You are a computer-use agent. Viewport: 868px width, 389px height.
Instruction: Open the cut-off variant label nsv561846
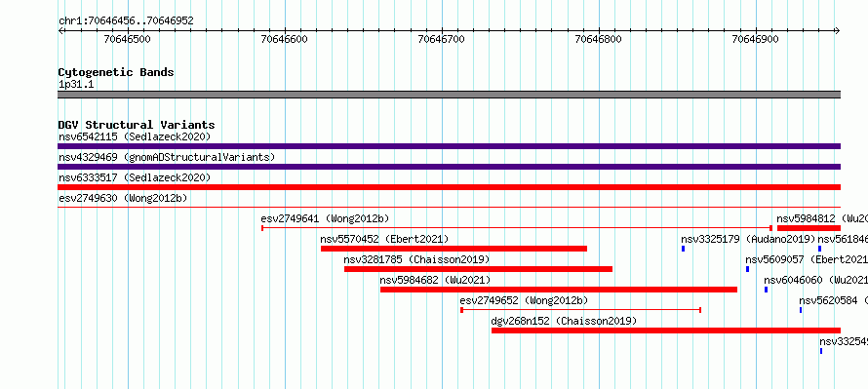(x=843, y=239)
